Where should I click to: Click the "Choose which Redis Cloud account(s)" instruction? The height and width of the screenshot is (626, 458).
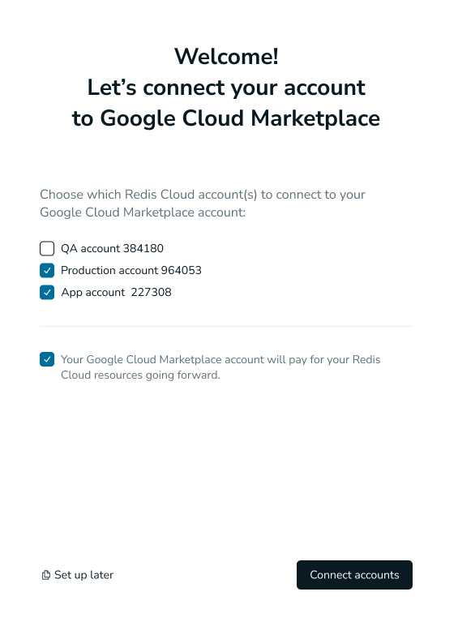(203, 195)
